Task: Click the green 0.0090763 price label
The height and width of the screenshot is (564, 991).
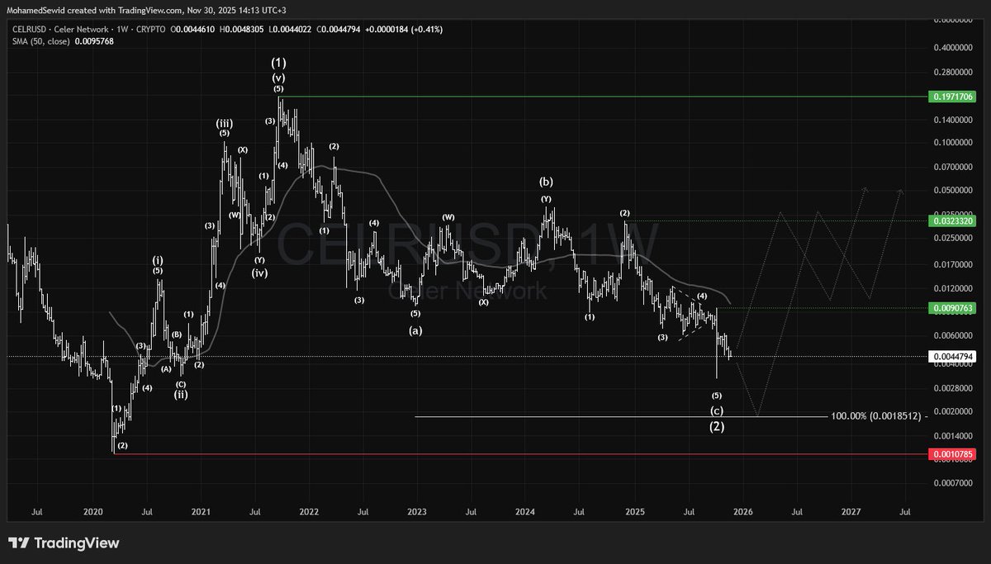Action: 954,308
